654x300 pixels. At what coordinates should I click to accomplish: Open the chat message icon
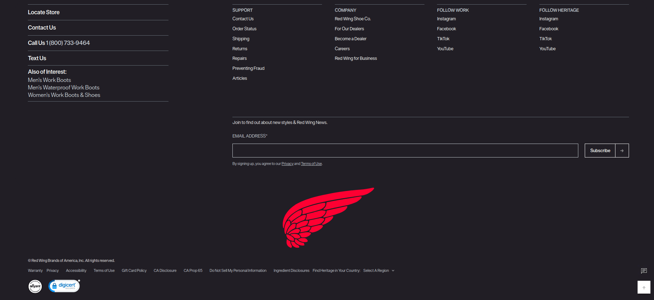pos(644,271)
